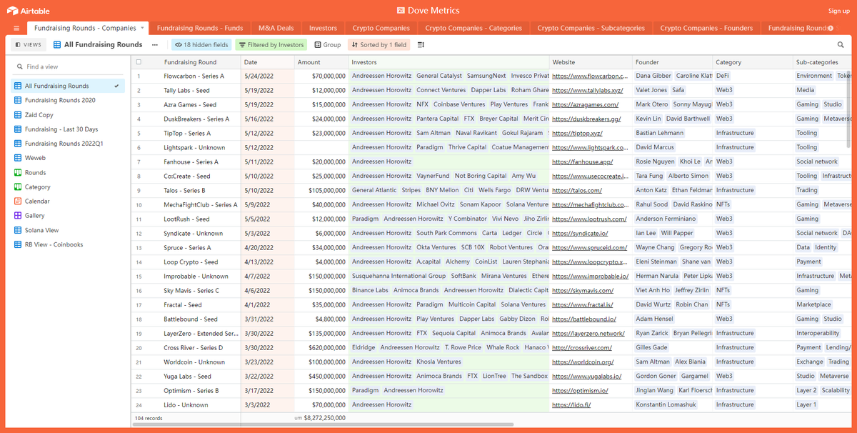Viewport: 857px width, 433px height.
Task: Click the Airtable logo
Action: pyautogui.click(x=30, y=10)
